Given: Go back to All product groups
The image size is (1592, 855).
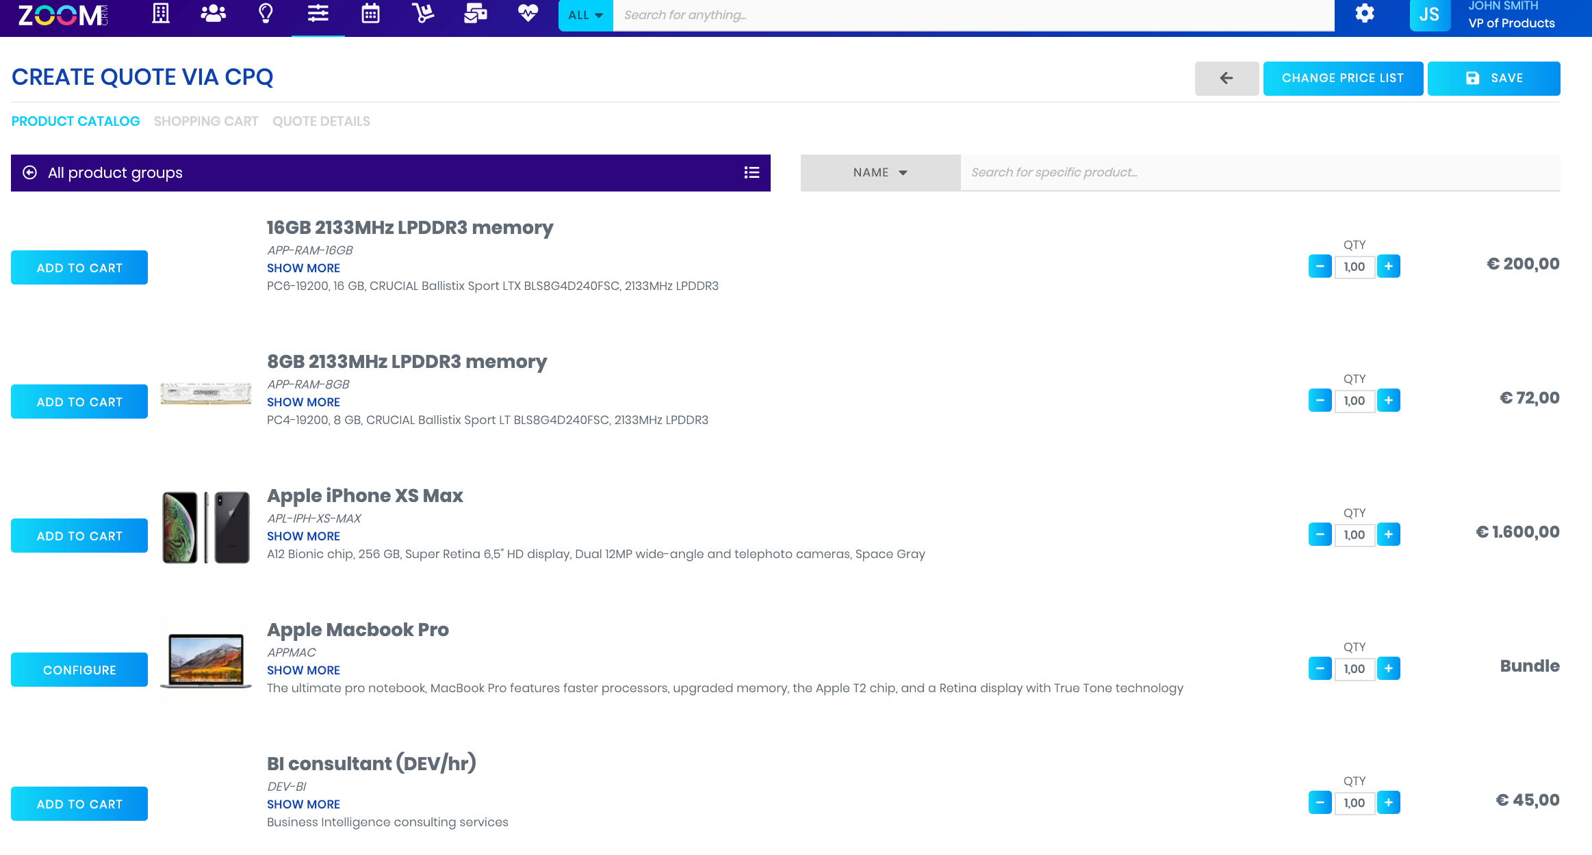Looking at the screenshot, I should click(29, 173).
